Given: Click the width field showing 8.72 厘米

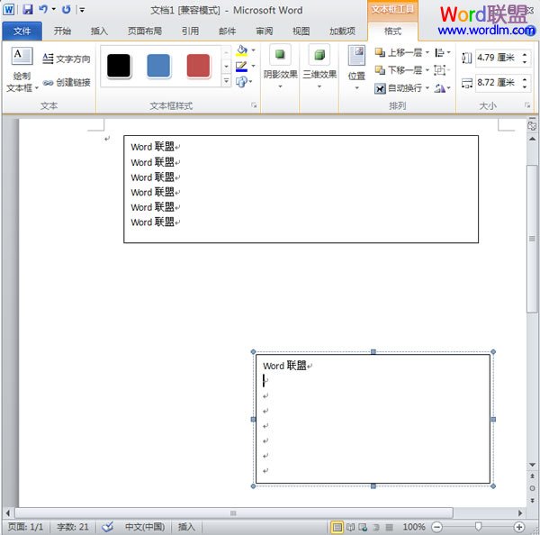Looking at the screenshot, I should (x=498, y=83).
